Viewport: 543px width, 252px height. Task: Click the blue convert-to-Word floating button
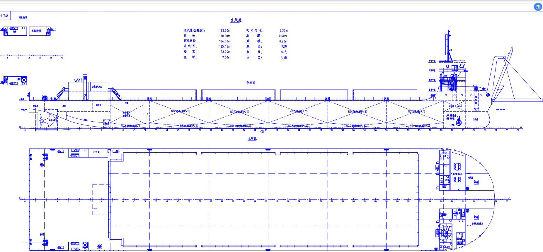click(x=538, y=7)
